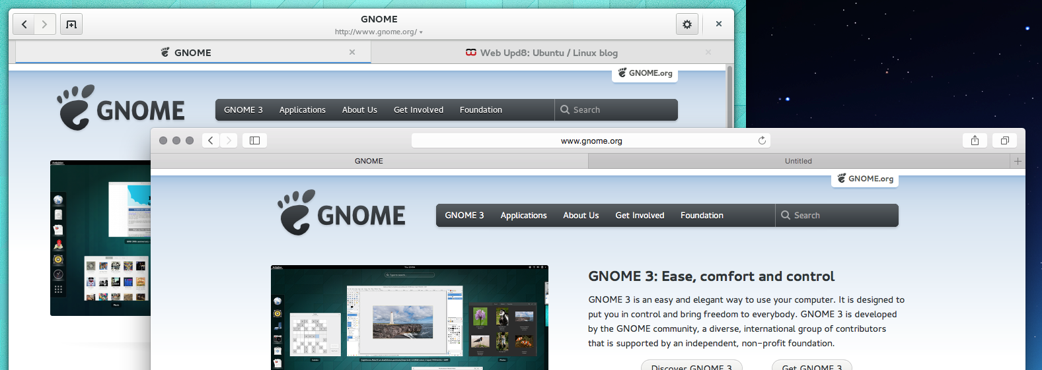1042x370 pixels.
Task: Open About Us in the back window's nav bar
Action: coord(359,110)
